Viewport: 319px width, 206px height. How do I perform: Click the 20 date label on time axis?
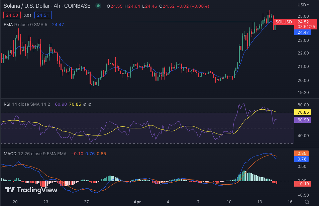pyautogui.click(x=15, y=202)
